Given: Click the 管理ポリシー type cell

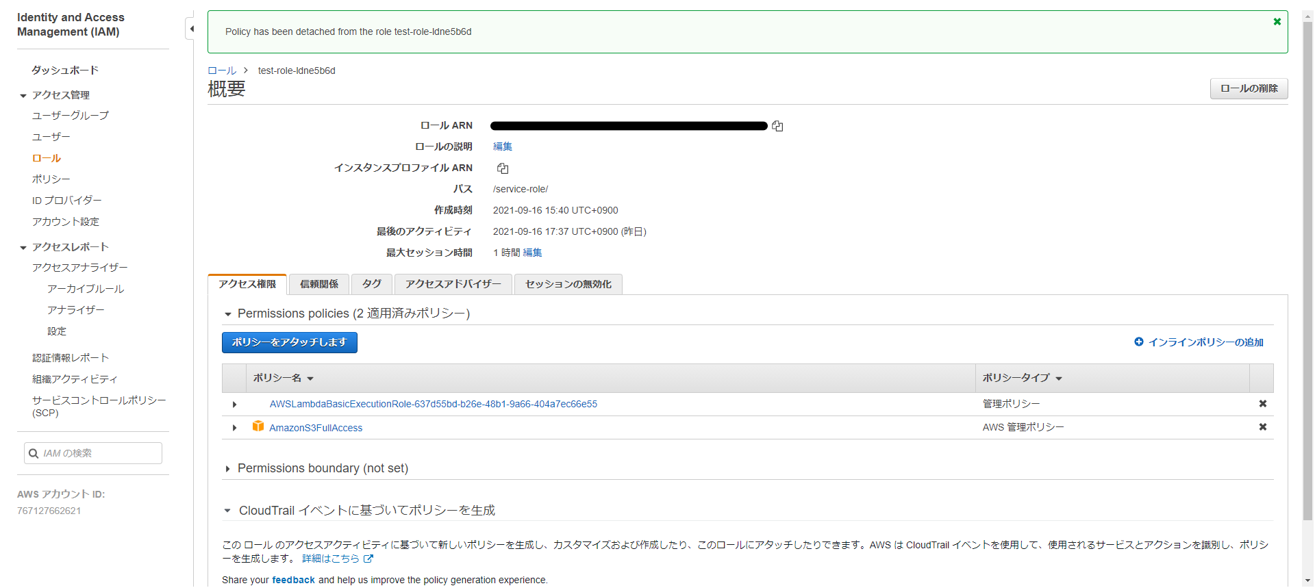Looking at the screenshot, I should pyautogui.click(x=1011, y=404).
